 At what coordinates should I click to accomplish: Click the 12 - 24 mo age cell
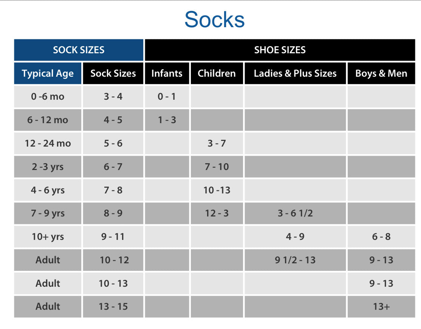click(48, 144)
